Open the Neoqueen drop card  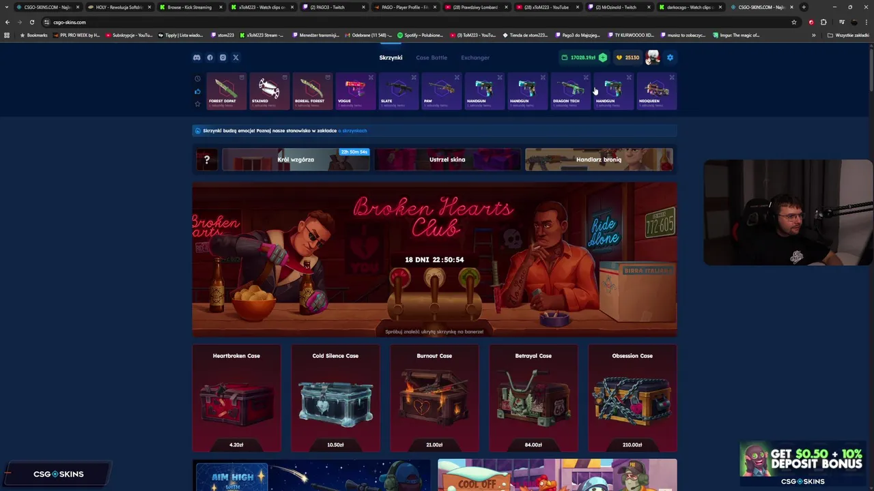656,91
